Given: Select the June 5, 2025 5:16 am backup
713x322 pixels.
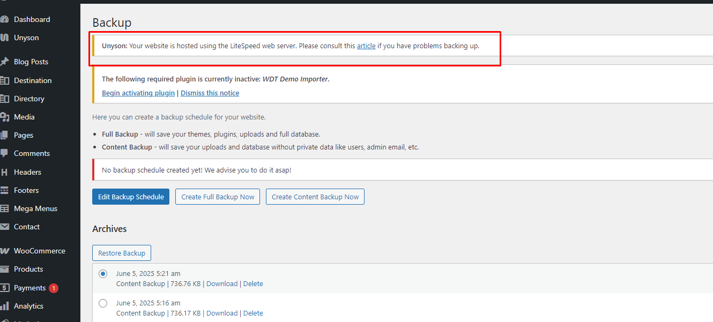Looking at the screenshot, I should tap(103, 303).
